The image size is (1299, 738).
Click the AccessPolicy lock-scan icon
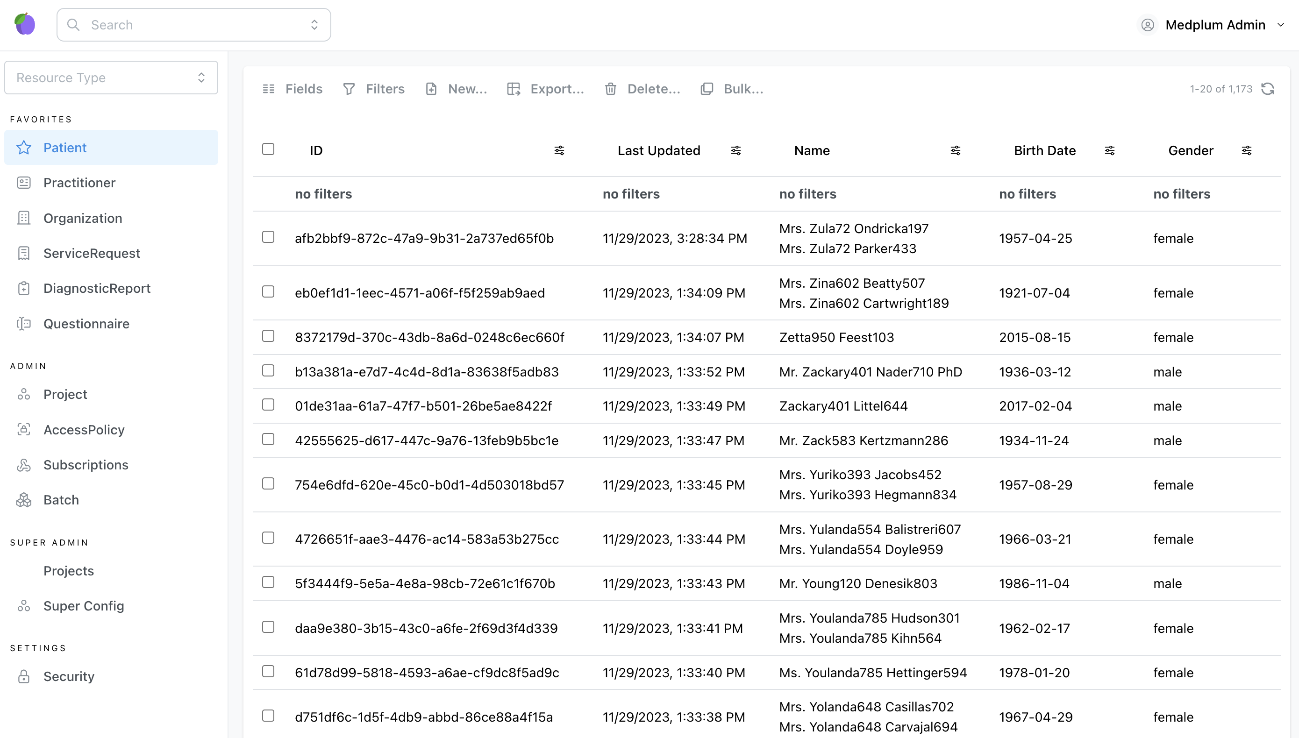24,429
